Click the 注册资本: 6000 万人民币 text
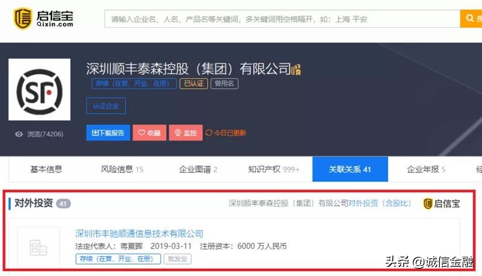482x276 pixels. click(x=243, y=246)
